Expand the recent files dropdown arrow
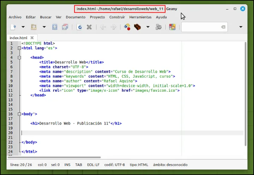 click(x=44, y=27)
